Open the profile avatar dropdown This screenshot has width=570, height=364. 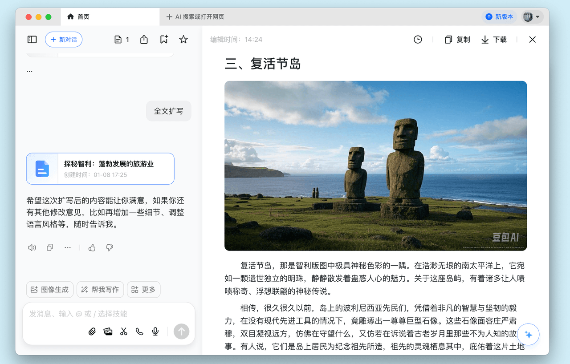coord(532,17)
